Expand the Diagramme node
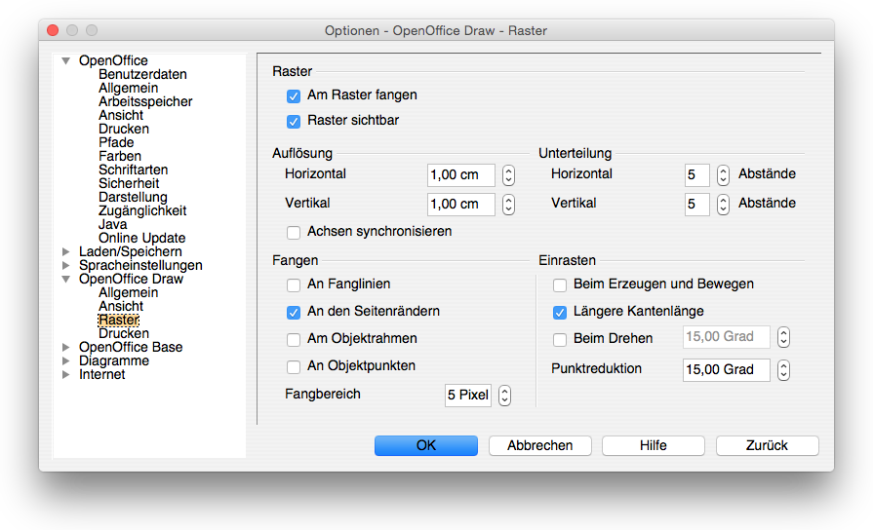 click(66, 360)
